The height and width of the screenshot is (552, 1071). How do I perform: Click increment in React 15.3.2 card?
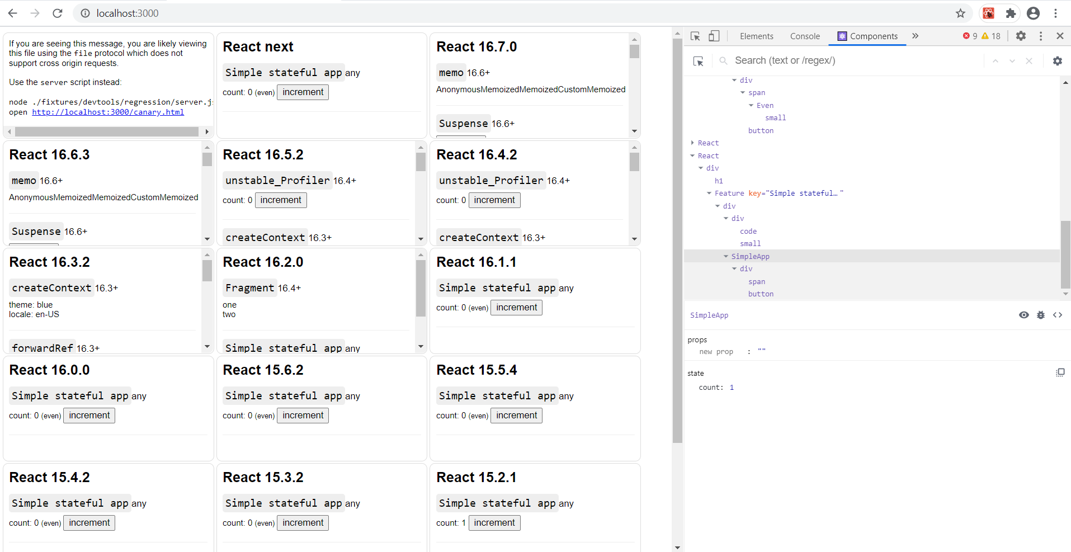click(x=303, y=523)
